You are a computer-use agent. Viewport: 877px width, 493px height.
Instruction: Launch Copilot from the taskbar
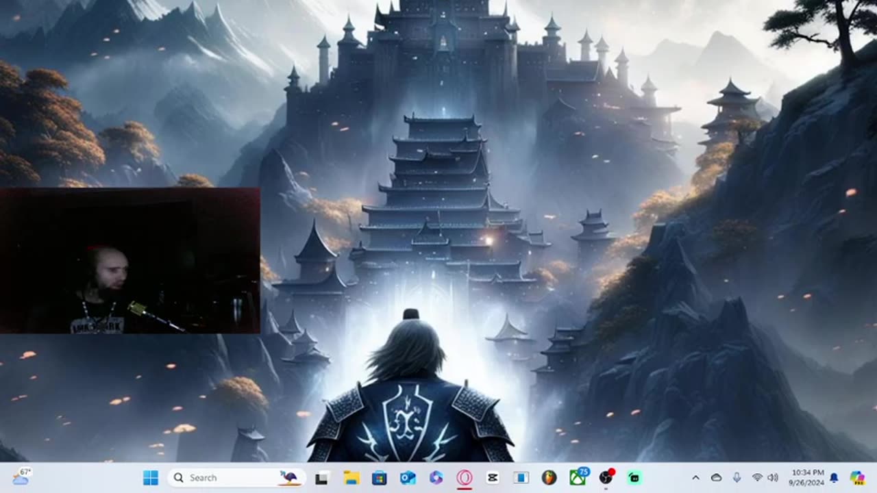click(436, 477)
